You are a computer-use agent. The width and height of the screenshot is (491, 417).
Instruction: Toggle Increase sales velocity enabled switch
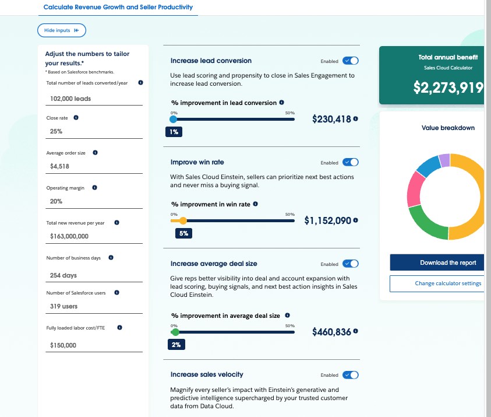(351, 375)
